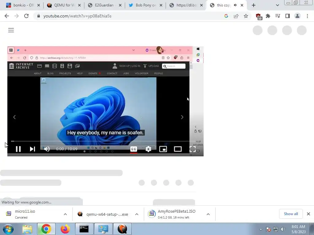Close the bonk.io tab

pos(39,5)
